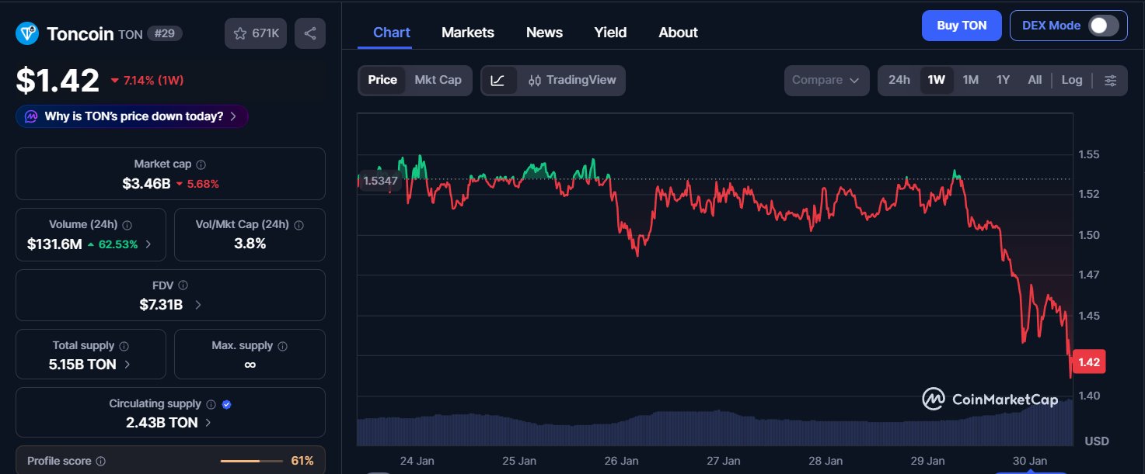Switch chart to Mkt Cap view
Image resolution: width=1145 pixels, height=474 pixels.
438,80
